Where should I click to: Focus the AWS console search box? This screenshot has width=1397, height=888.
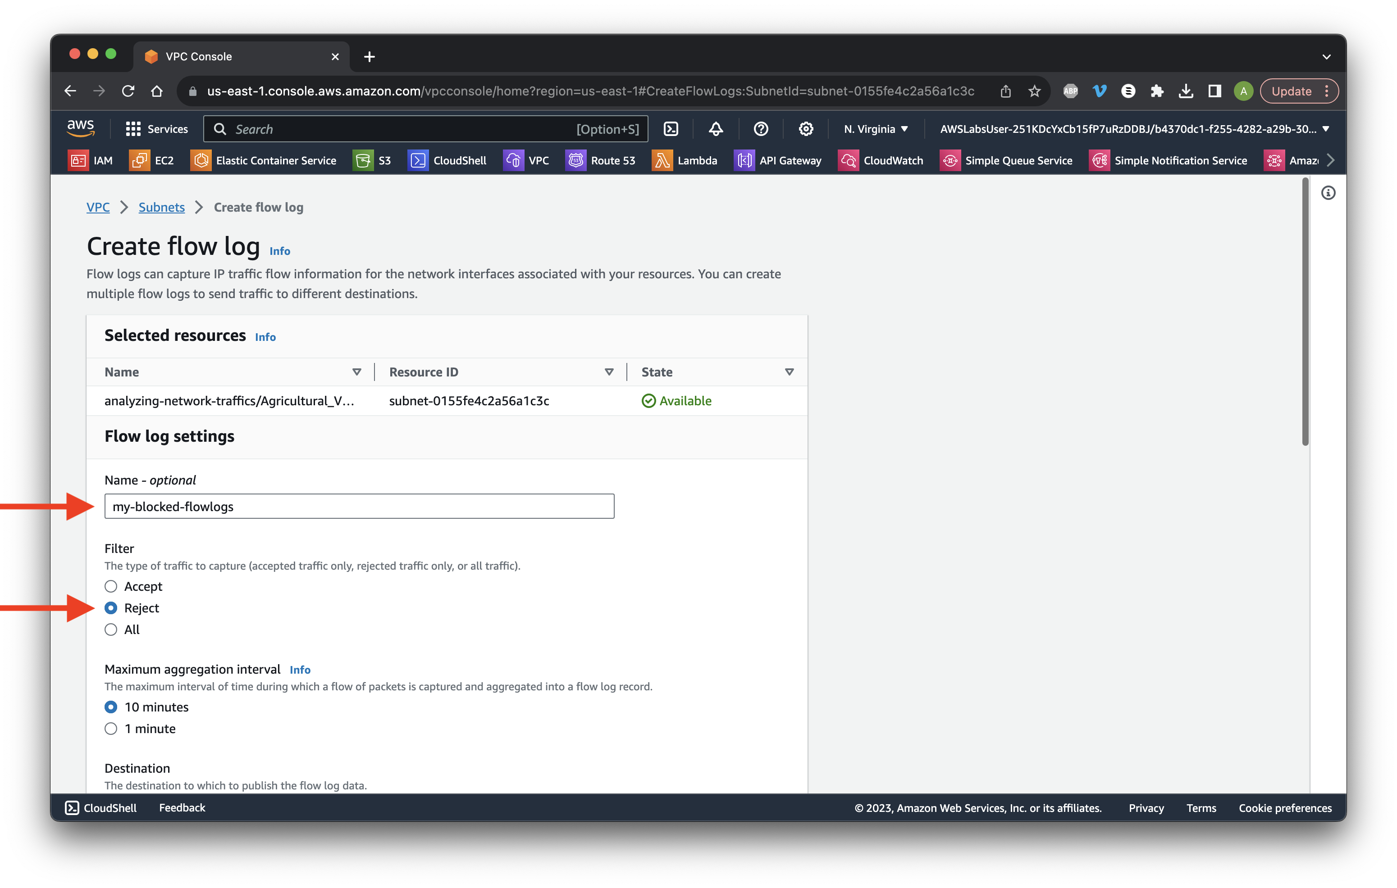pos(426,129)
